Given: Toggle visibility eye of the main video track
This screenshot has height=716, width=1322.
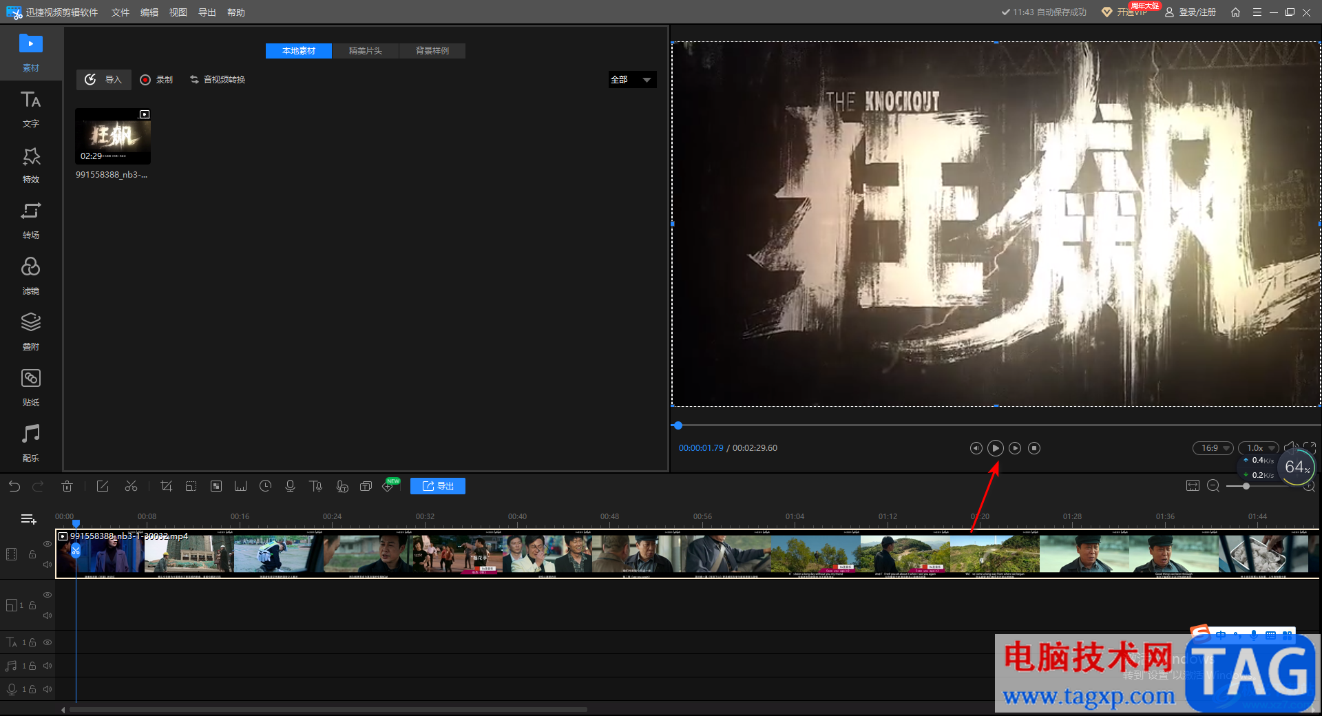Looking at the screenshot, I should coord(48,544).
